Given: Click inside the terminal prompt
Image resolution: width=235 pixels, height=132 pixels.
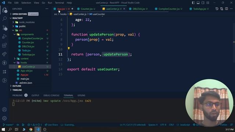Looking at the screenshot, I should pyautogui.click(x=14, y=104).
